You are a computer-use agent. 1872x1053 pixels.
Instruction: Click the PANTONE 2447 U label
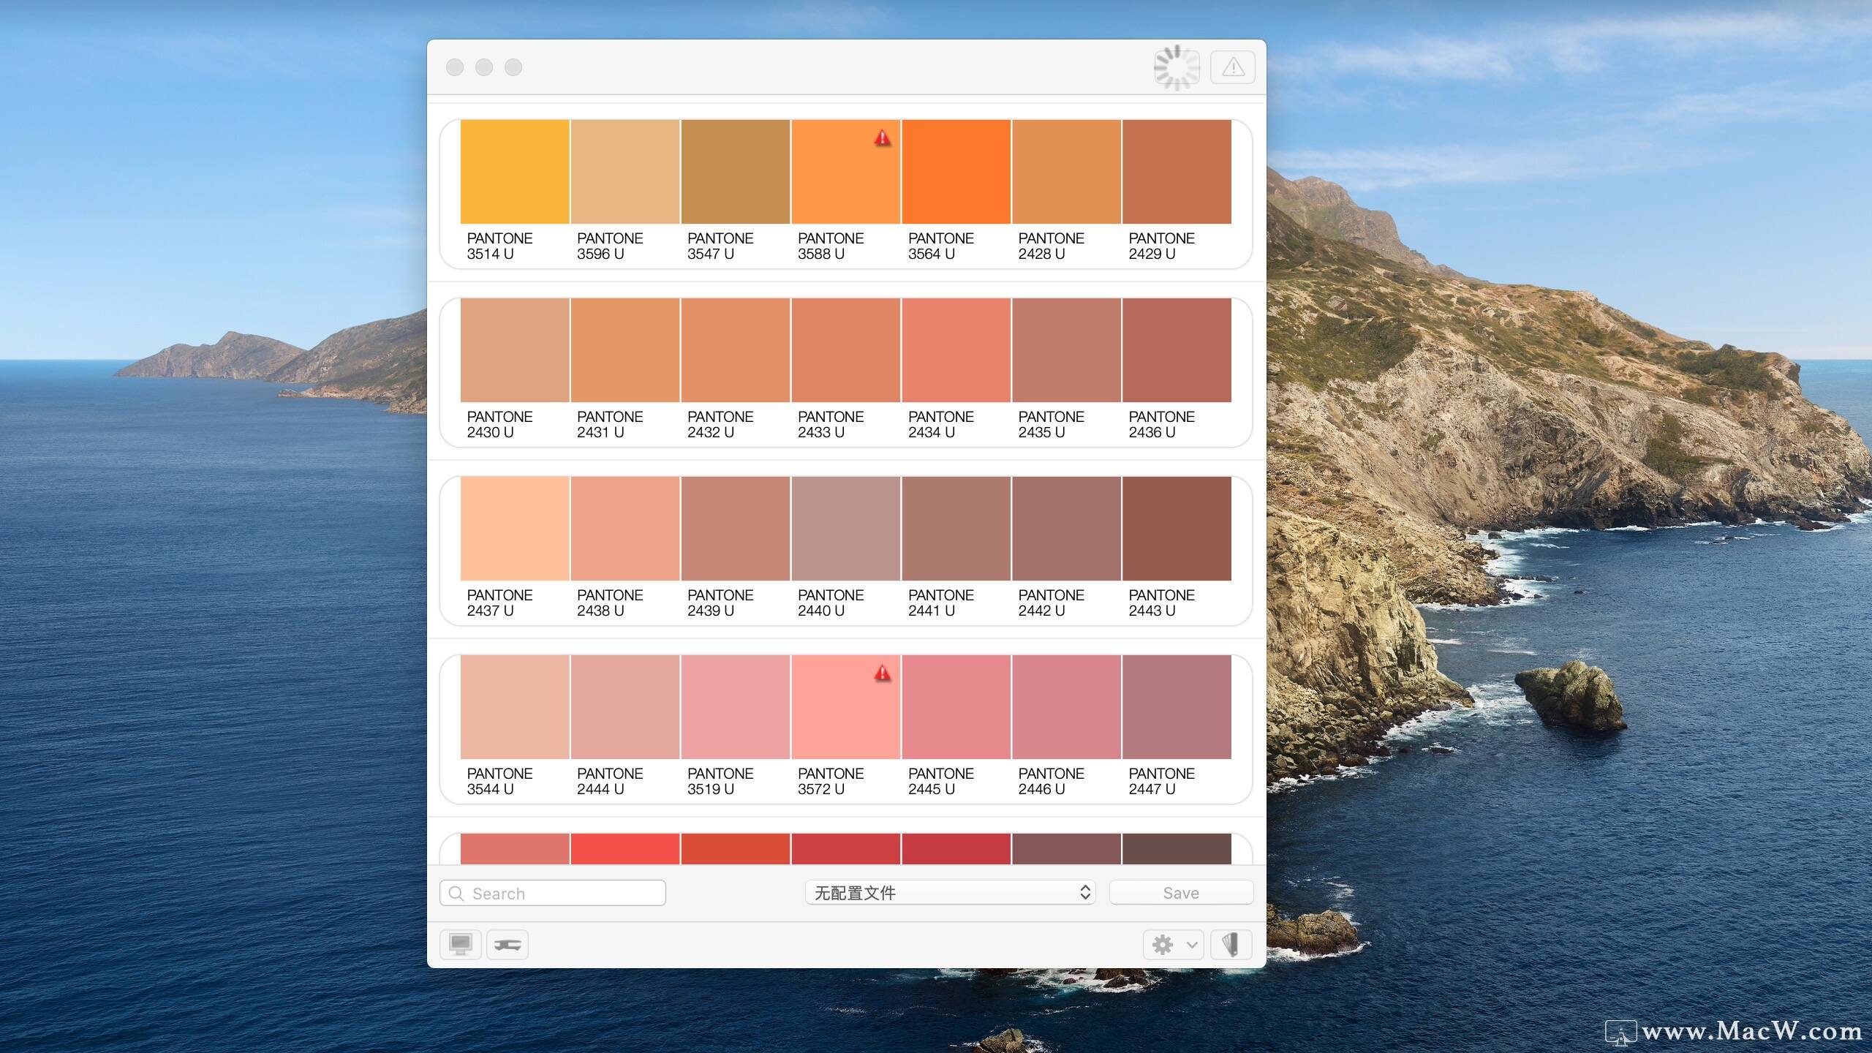(1161, 781)
